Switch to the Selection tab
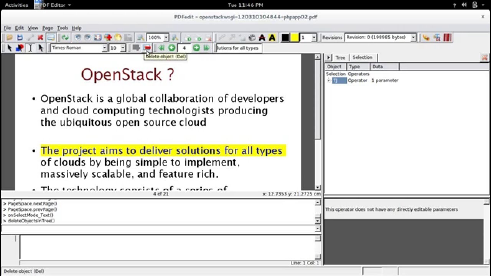Image resolution: width=491 pixels, height=276 pixels. [x=362, y=58]
